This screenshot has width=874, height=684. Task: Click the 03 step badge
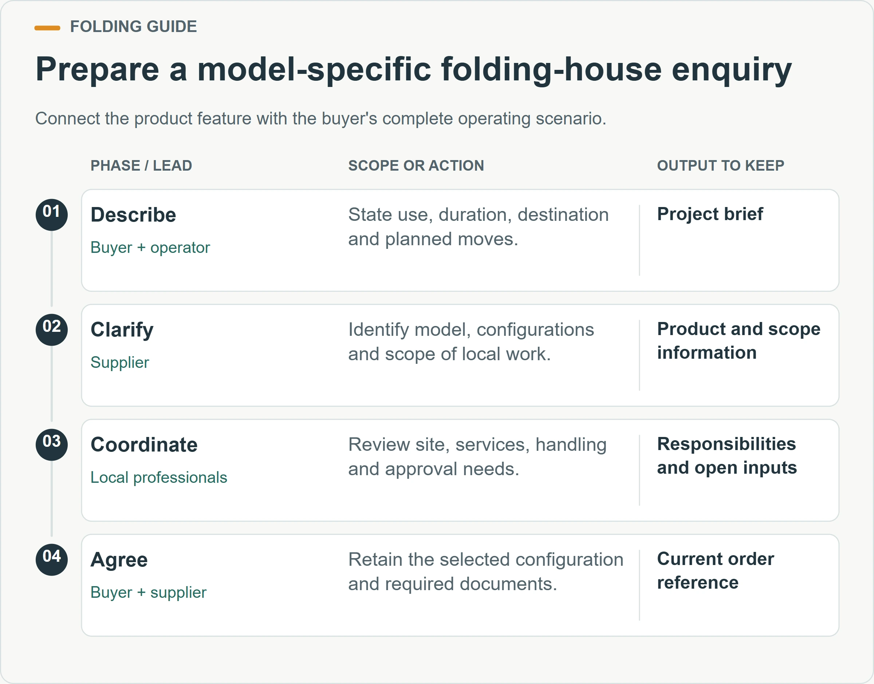pos(52,445)
